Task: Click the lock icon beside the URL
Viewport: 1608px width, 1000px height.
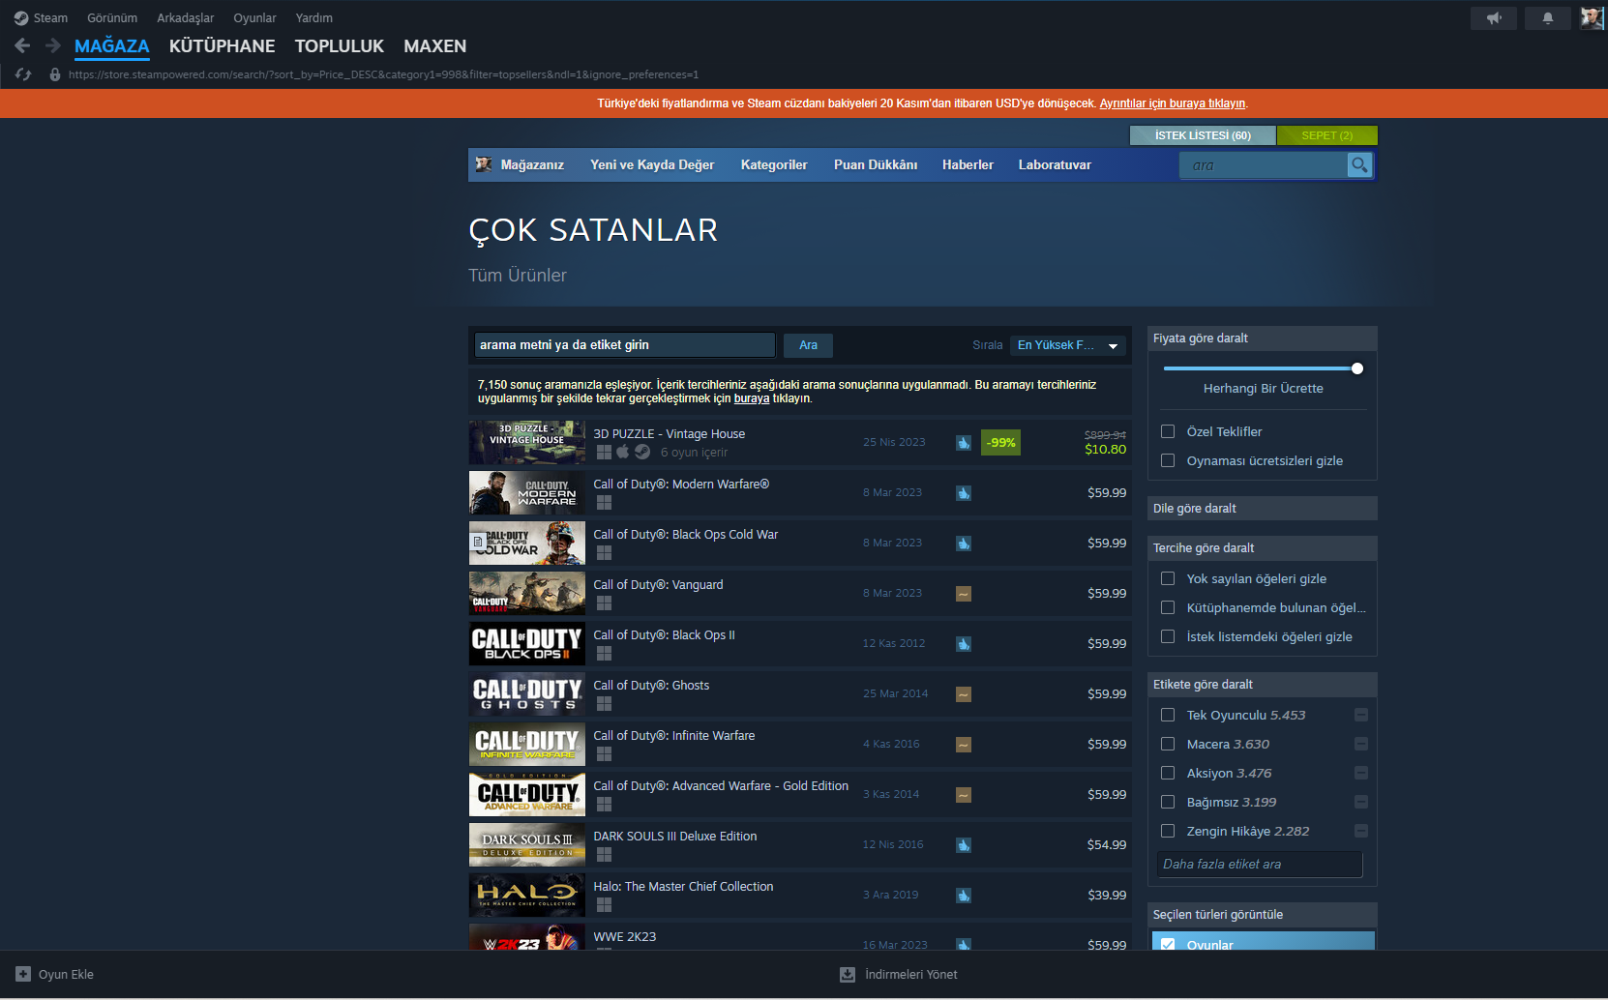Action: [55, 74]
